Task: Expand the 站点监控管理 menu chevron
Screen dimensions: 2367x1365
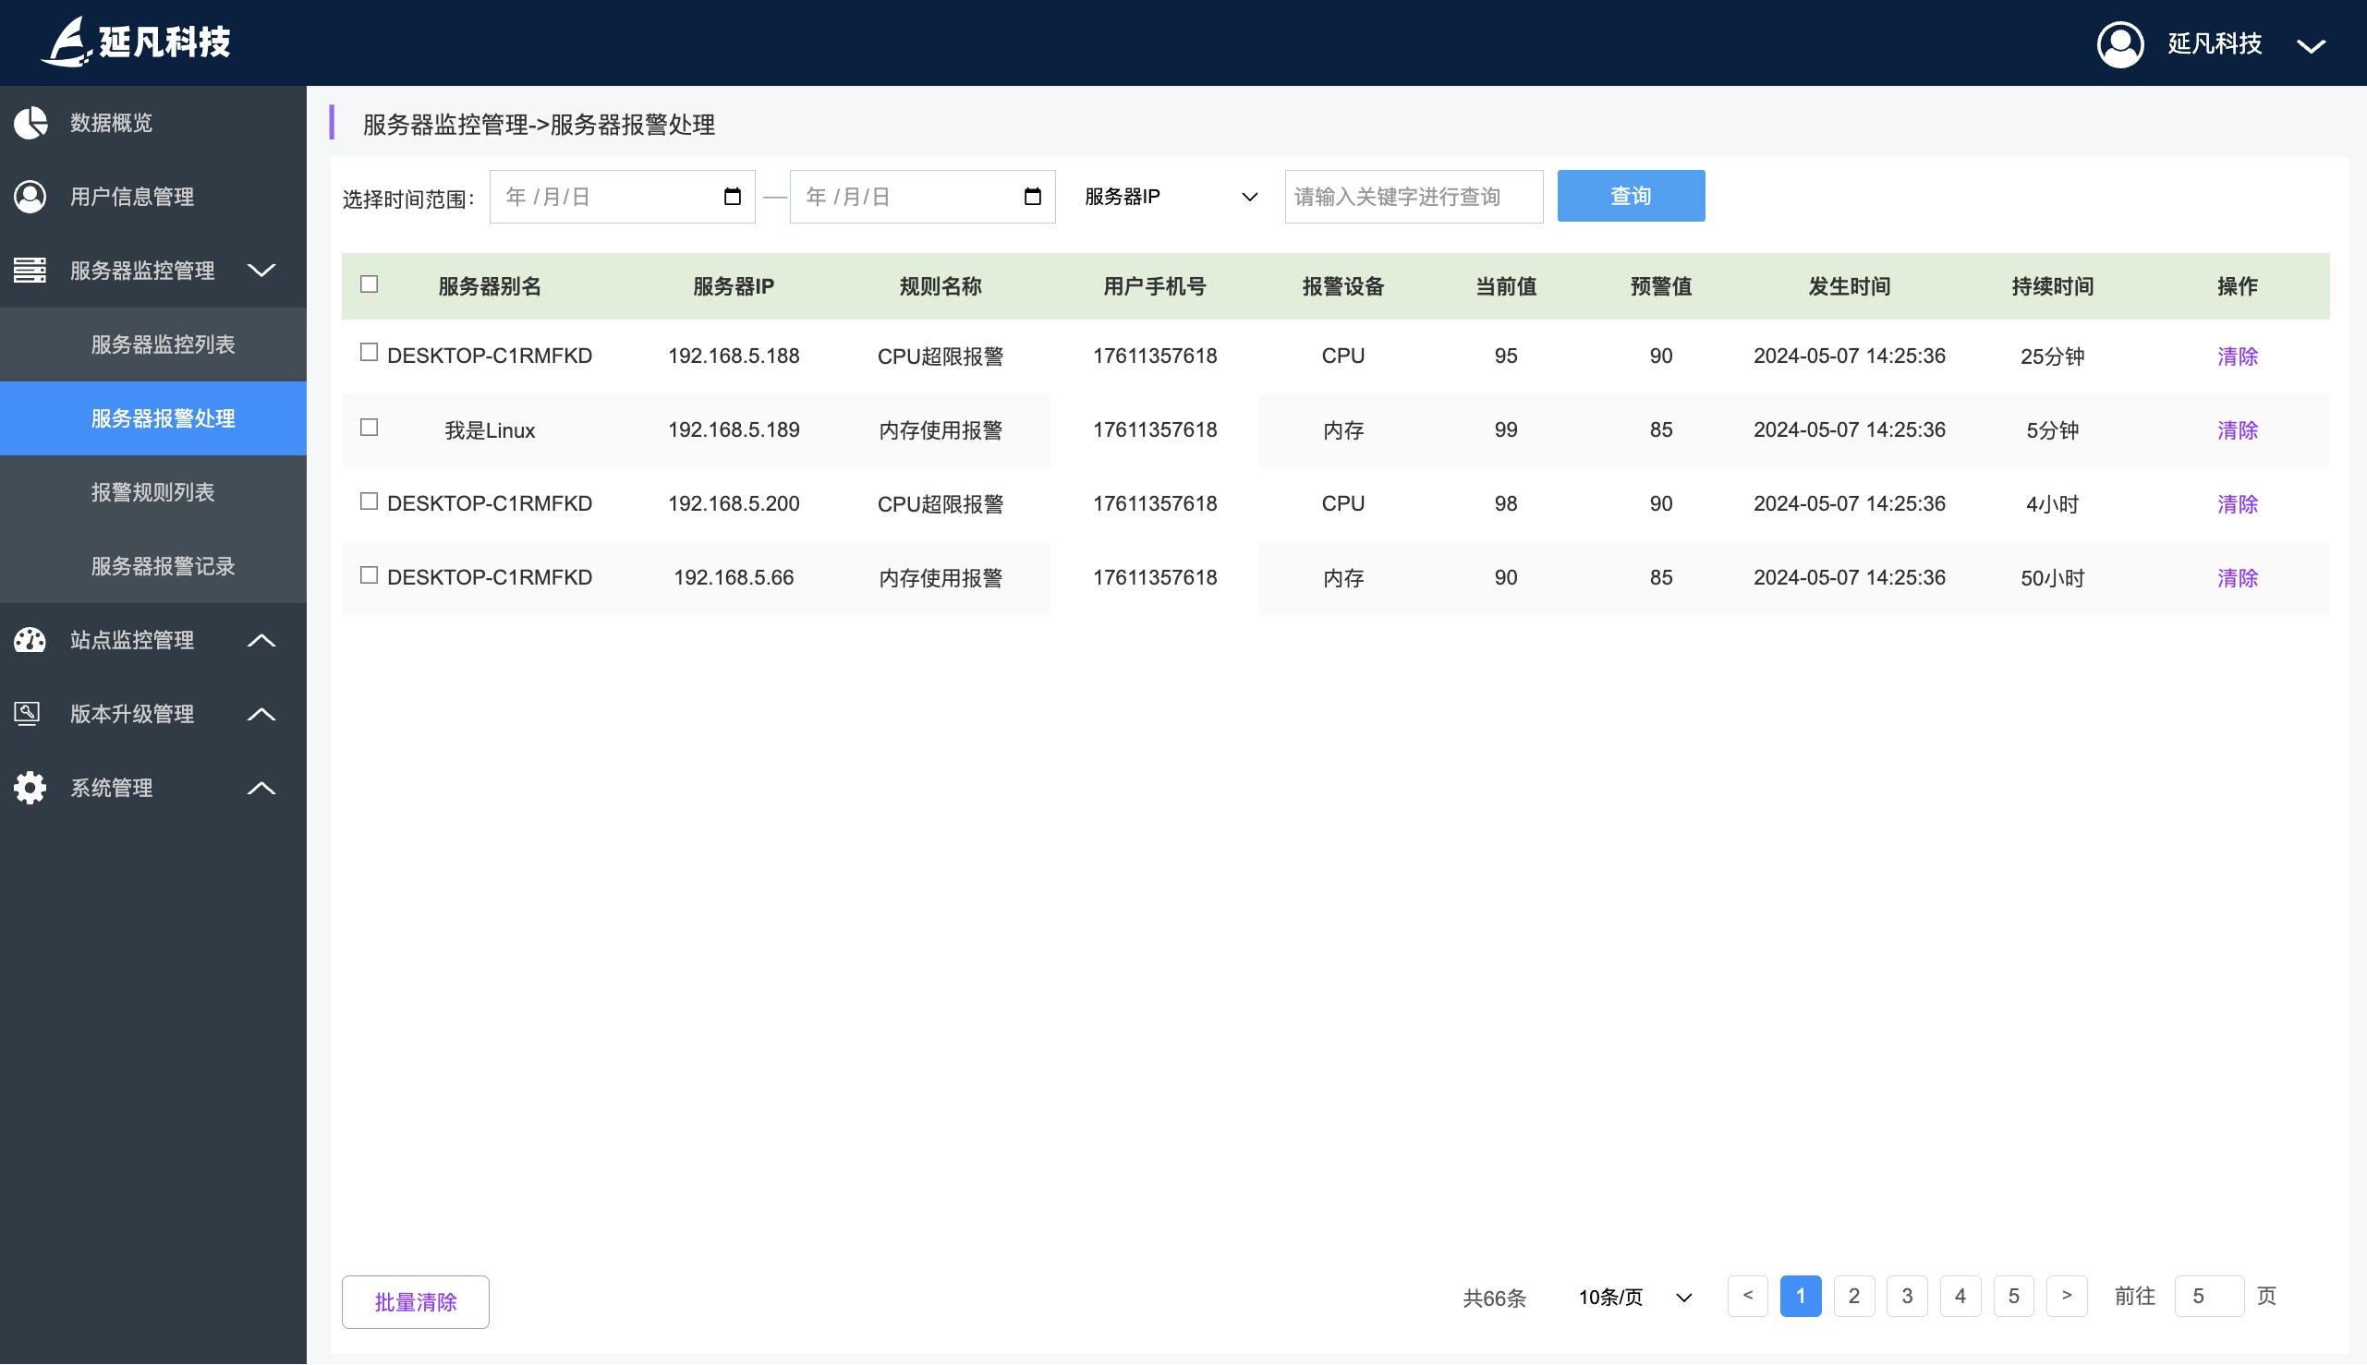Action: [261, 639]
